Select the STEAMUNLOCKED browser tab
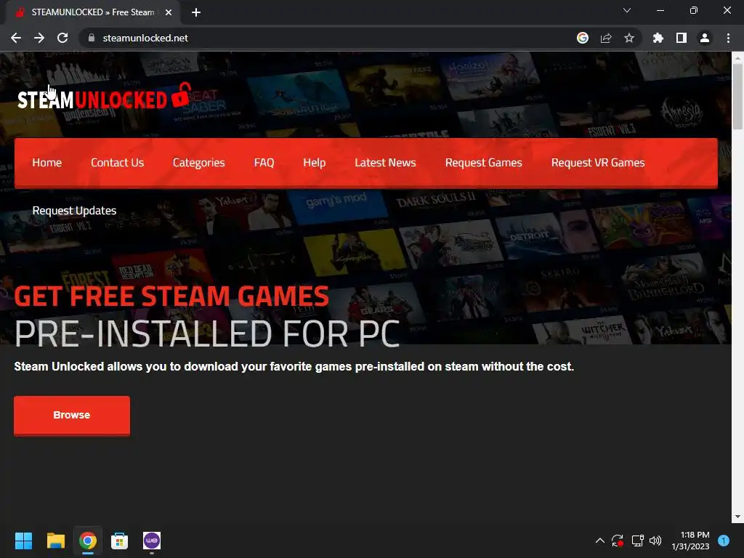The width and height of the screenshot is (744, 558). pyautogui.click(x=93, y=12)
